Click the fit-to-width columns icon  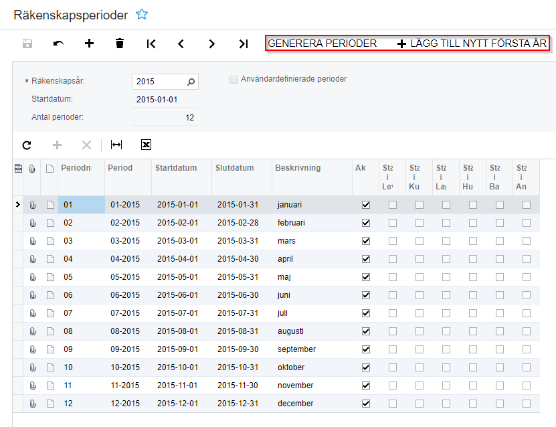(x=116, y=145)
